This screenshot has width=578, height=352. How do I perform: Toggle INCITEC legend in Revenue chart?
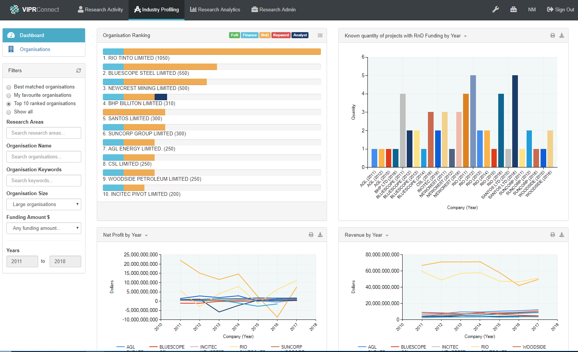tap(445, 347)
